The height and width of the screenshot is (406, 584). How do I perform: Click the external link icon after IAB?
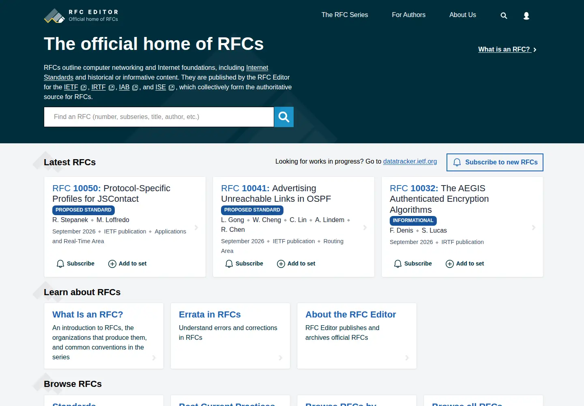(135, 88)
